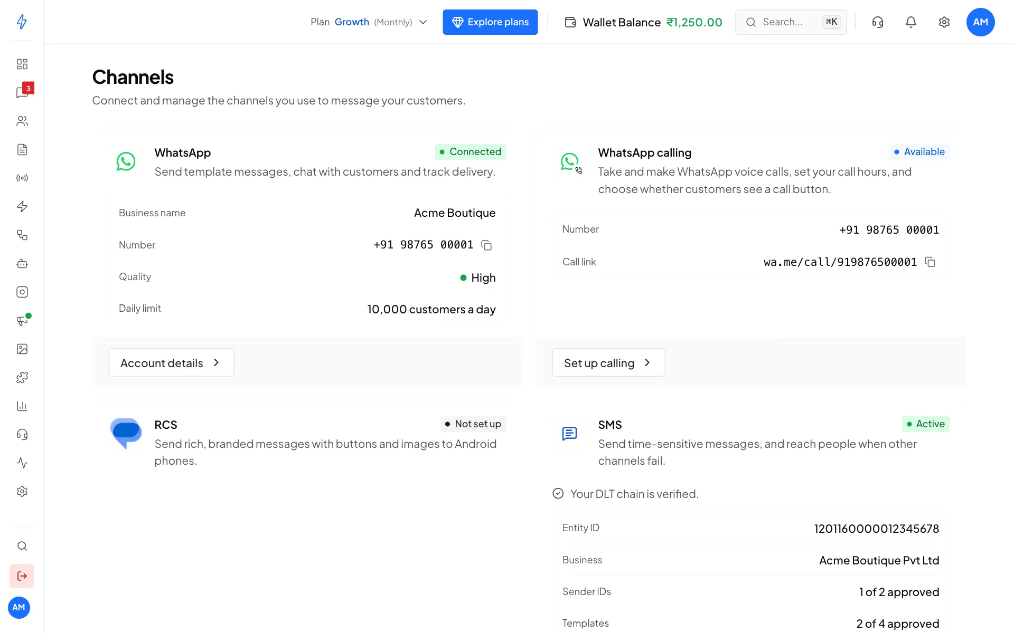This screenshot has width=1014, height=633.
Task: Open the bot icon in sidebar
Action: pyautogui.click(x=22, y=263)
